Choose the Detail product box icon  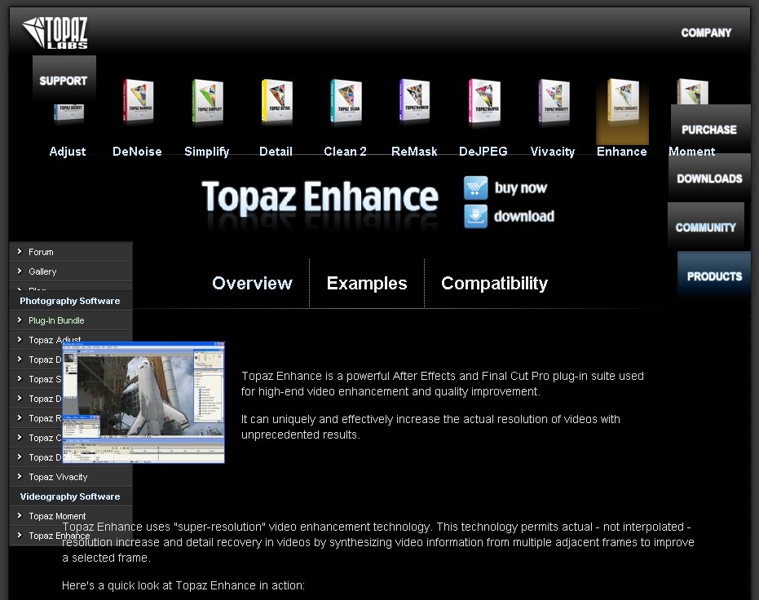click(x=276, y=103)
